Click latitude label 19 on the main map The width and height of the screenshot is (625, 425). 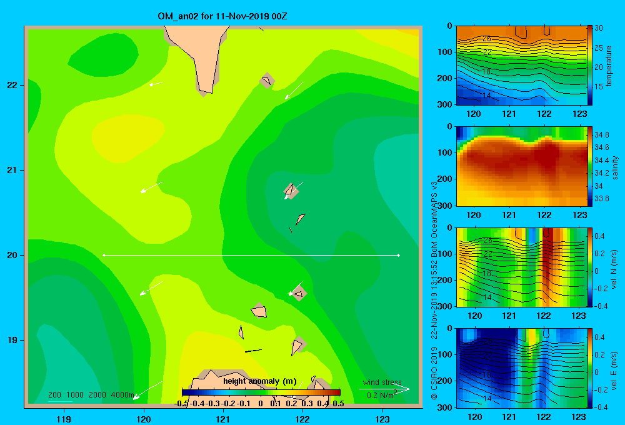point(12,340)
